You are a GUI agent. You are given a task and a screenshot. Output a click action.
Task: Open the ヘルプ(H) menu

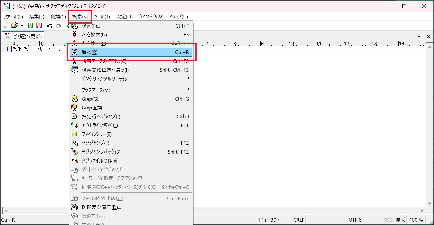[179, 17]
